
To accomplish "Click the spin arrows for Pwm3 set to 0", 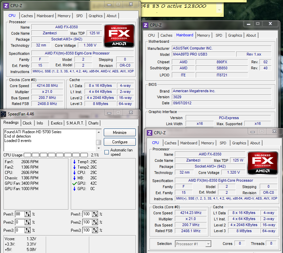I will (x=28, y=230).
